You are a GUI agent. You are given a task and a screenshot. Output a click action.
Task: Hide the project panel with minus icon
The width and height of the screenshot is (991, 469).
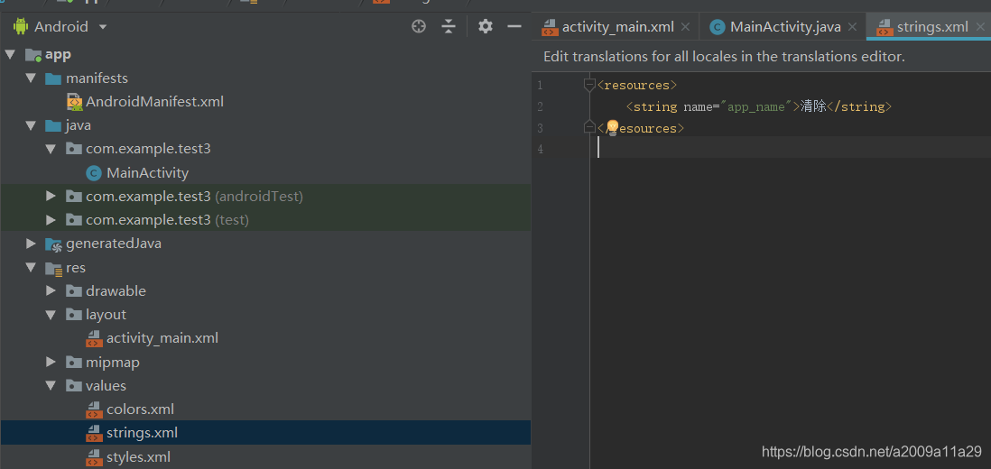[514, 26]
